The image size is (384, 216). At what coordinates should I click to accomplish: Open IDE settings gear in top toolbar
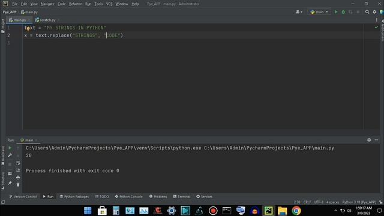point(374,12)
